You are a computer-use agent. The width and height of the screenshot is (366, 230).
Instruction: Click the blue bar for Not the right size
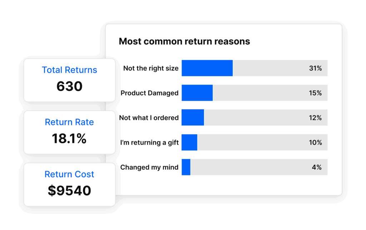(207, 68)
